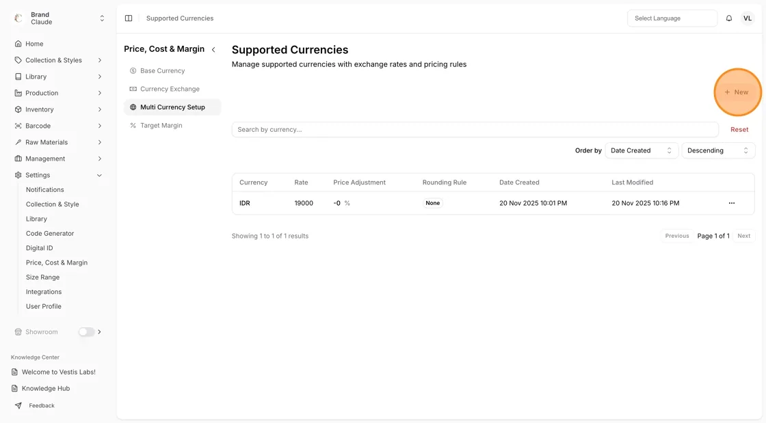766x423 pixels.
Task: Expand the Inventory submenu chevron
Action: (x=100, y=109)
